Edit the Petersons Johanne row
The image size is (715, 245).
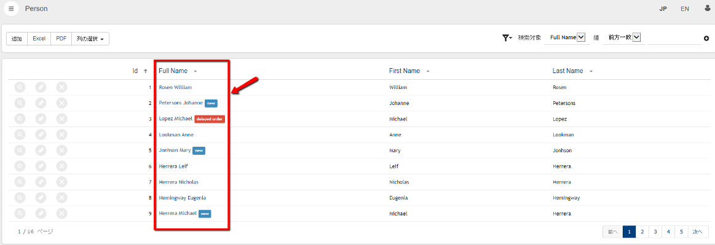click(x=41, y=103)
